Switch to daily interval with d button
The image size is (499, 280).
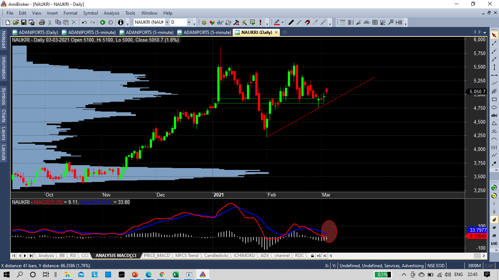[494, 219]
